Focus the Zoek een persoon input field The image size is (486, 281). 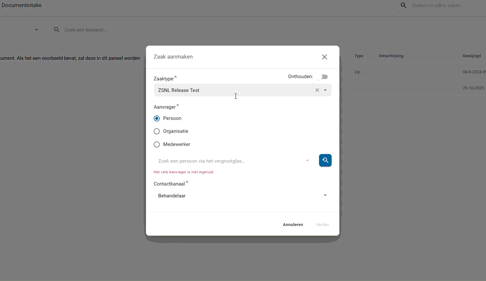[x=229, y=161]
